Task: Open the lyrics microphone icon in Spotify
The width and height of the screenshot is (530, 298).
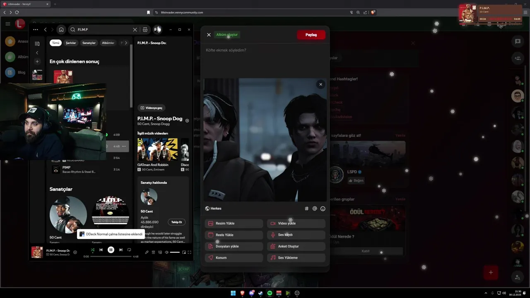Action: tap(147, 252)
